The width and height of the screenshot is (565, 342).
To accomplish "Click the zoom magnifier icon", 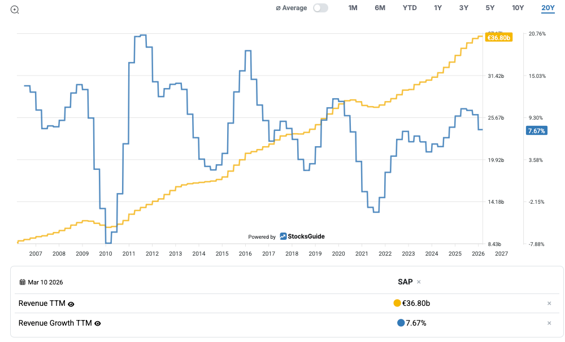I will (x=15, y=9).
